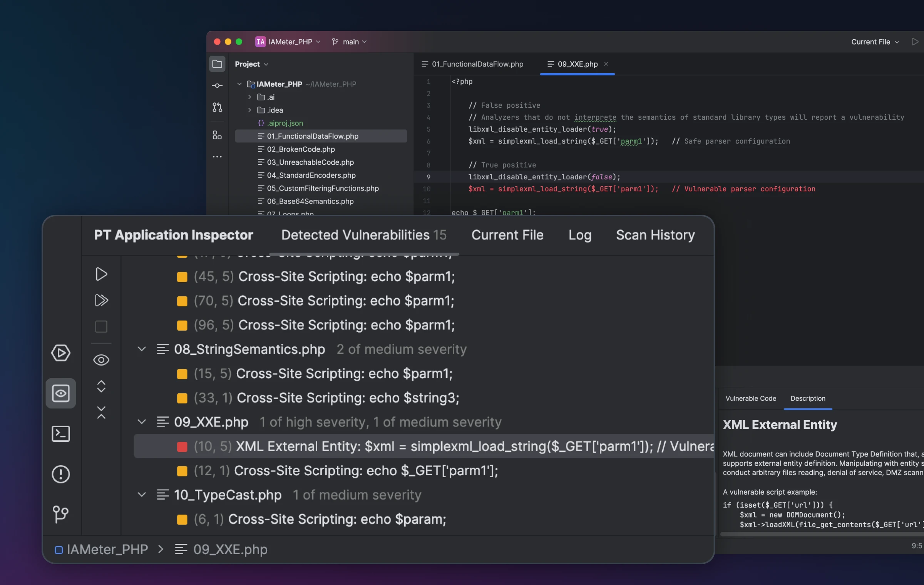Start a scan with the play icon

101,274
